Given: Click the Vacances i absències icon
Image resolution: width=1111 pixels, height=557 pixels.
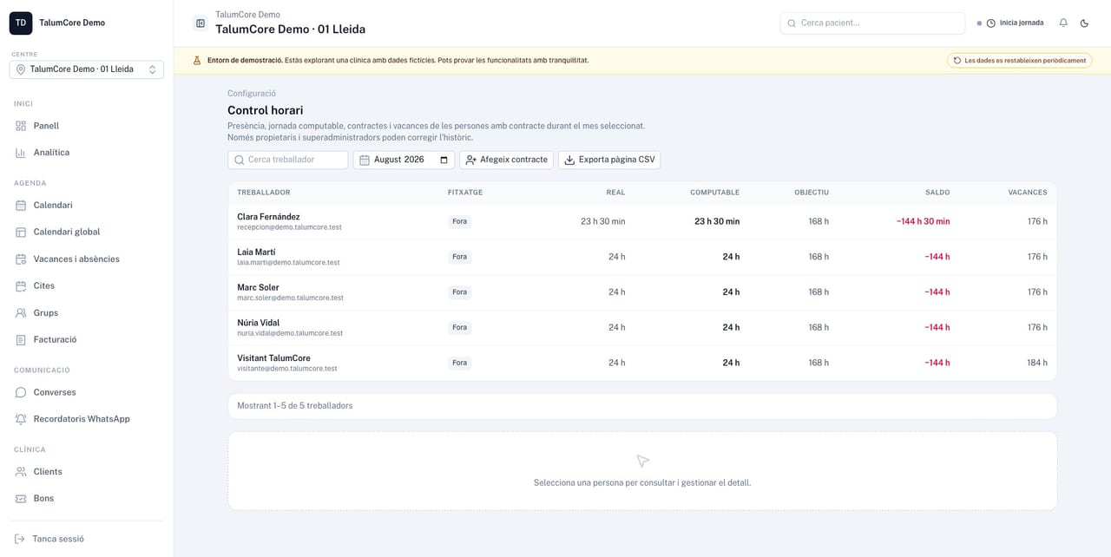Looking at the screenshot, I should click(21, 259).
